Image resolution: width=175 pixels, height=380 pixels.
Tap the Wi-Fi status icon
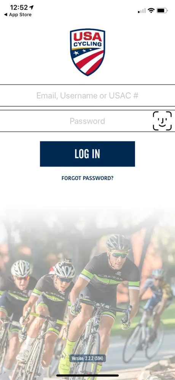(x=151, y=10)
